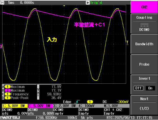Click the Val column header
This screenshot has height=120, width=158.
point(38,92)
